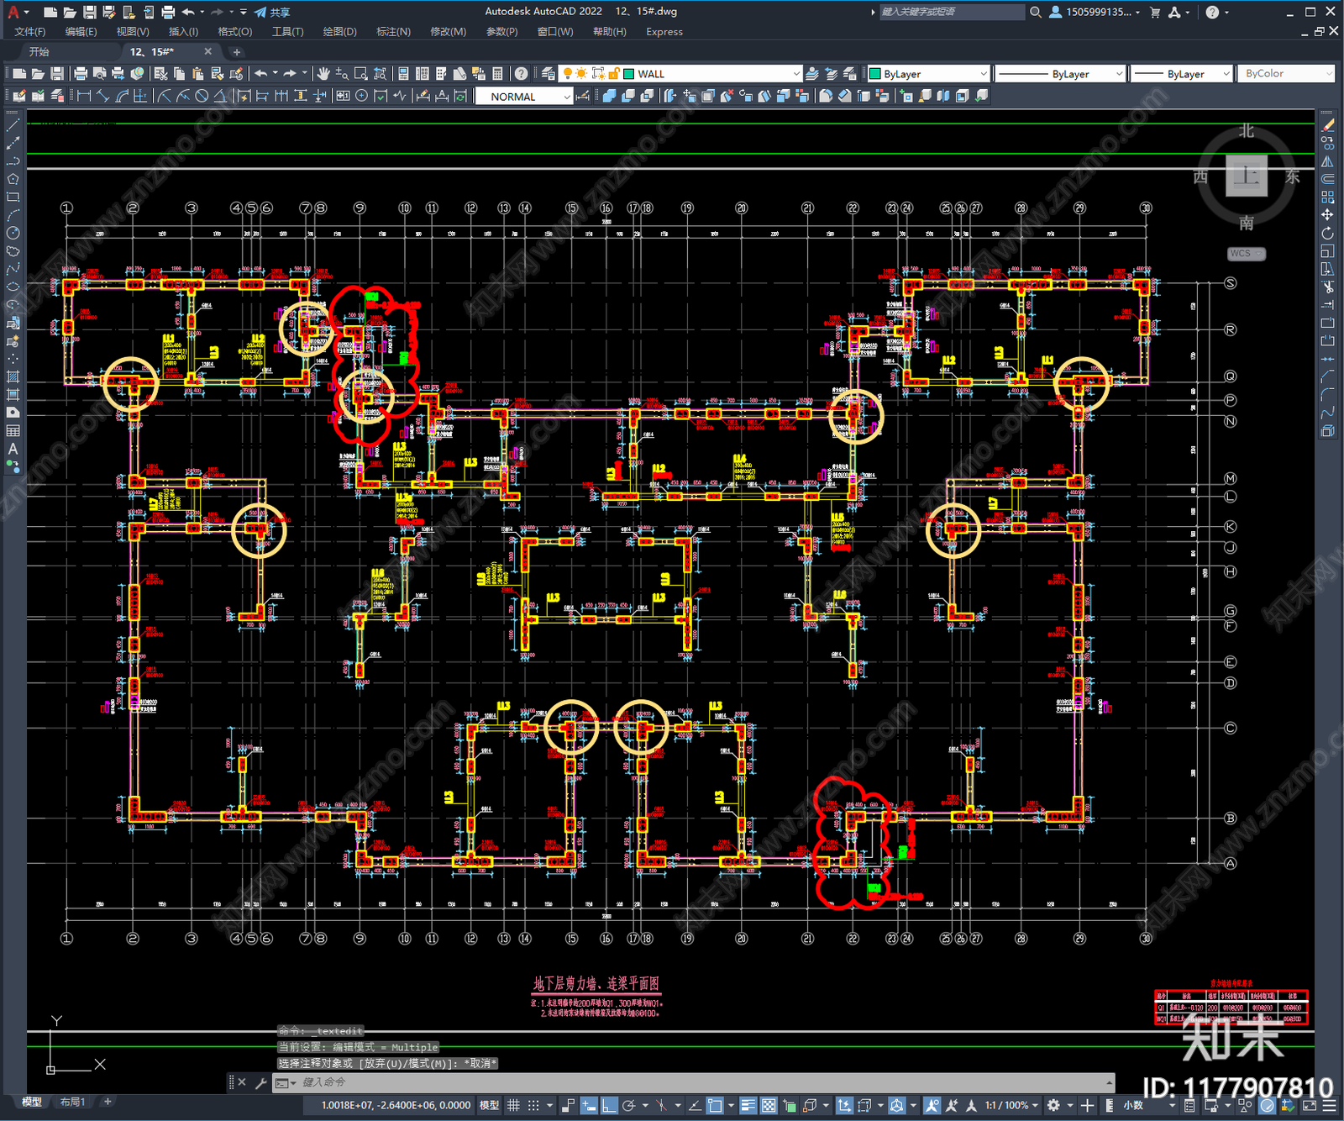
Task: Click the Share paper-plane icon
Action: tap(260, 12)
